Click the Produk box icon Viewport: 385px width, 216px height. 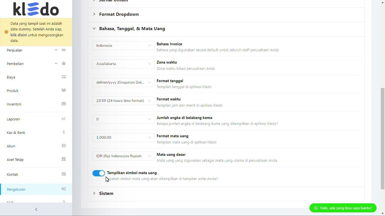click(x=64, y=90)
